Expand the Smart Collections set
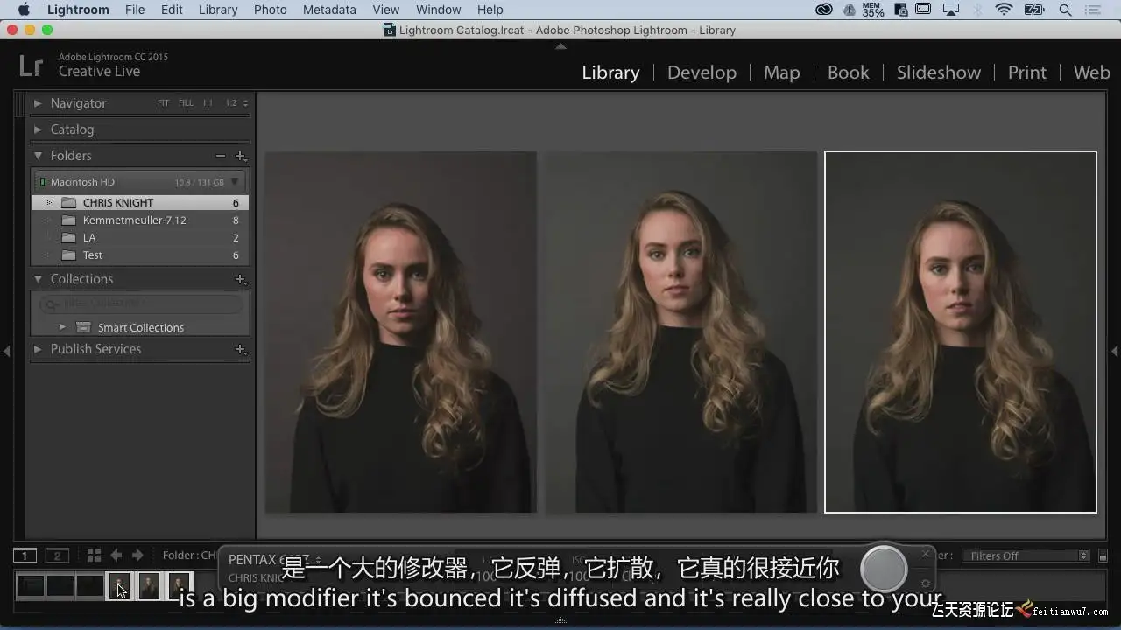Screen dimensions: 1121x630 point(62,327)
